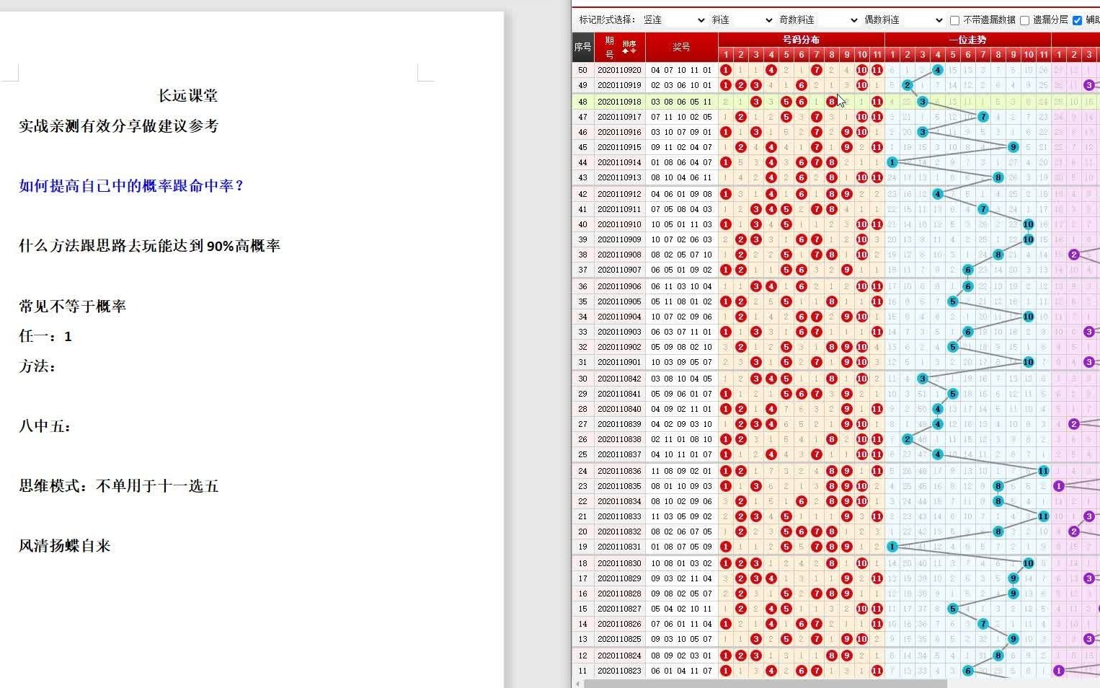Screen dimensions: 1100x688
Task: Click blue ball 11 in row 2020110836
Action: (1043, 471)
